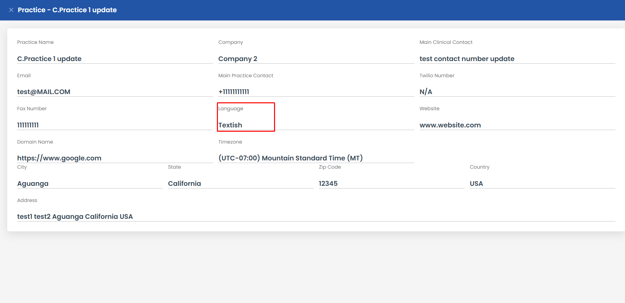The width and height of the screenshot is (625, 303).
Task: Click the Main Practice Contact phone number
Action: [233, 92]
